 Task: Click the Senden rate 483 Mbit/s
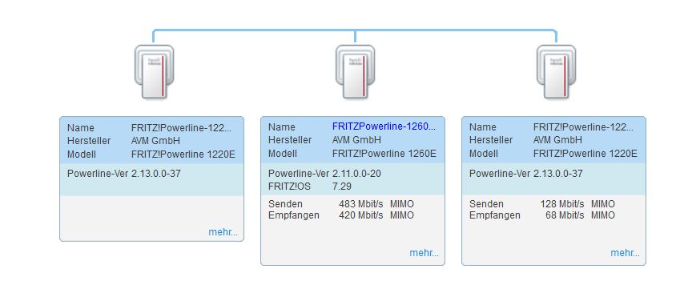coord(361,203)
